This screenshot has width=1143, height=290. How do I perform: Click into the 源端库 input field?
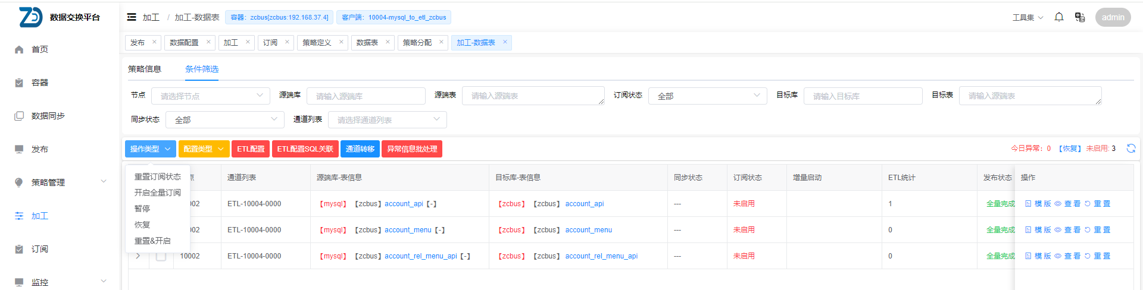click(366, 96)
